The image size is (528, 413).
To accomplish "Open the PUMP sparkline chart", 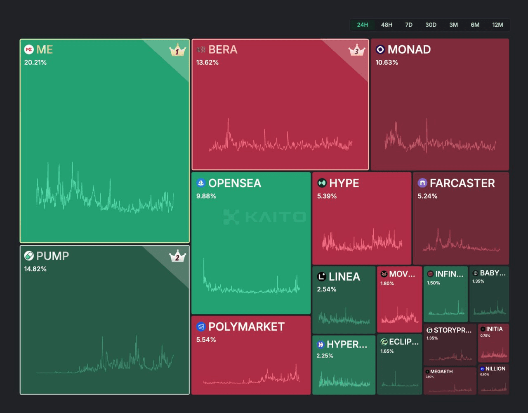I will (105, 354).
